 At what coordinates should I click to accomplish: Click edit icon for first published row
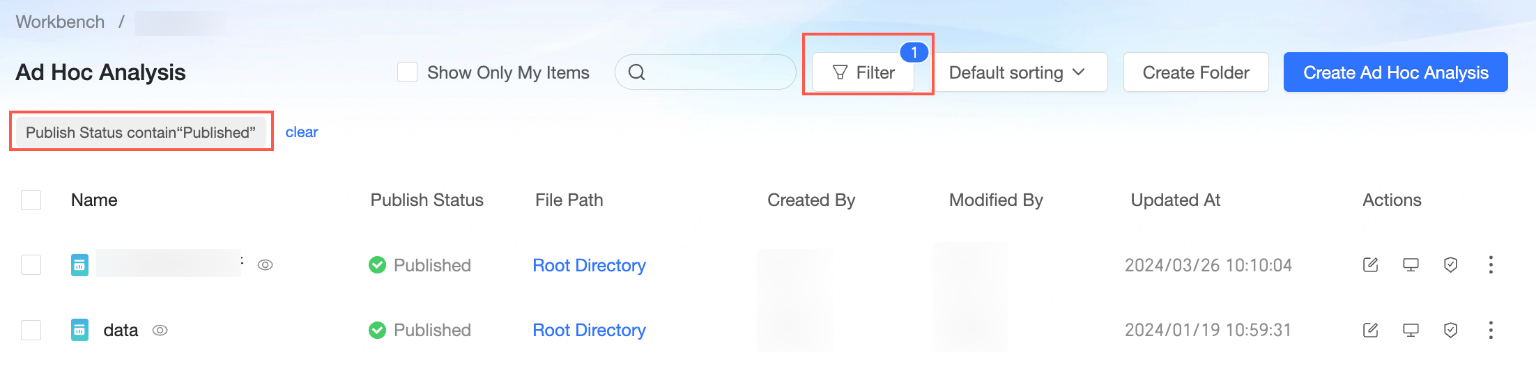point(1370,265)
